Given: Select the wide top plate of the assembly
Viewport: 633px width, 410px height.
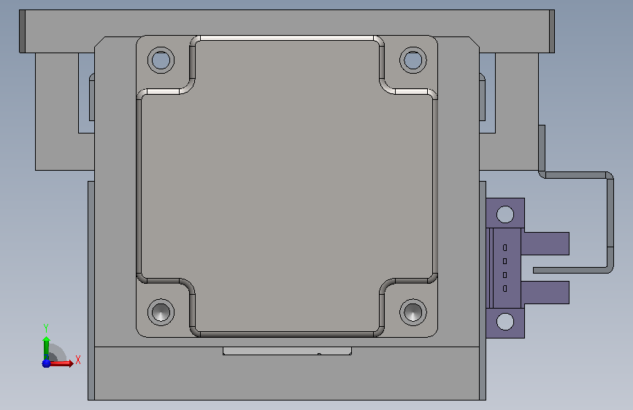Looking at the screenshot, I should point(287,23).
